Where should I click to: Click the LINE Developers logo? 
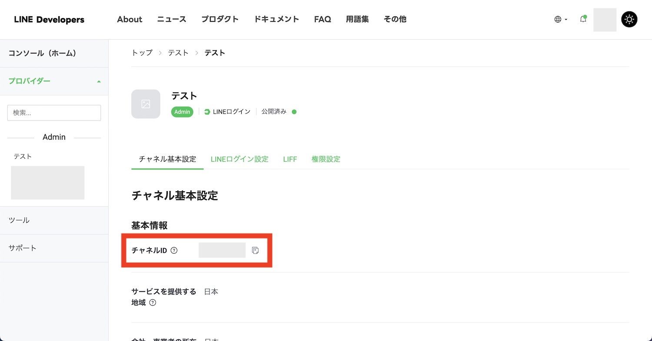click(x=49, y=20)
